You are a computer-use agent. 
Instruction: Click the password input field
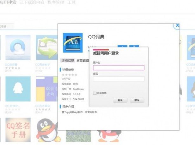coord(118,79)
